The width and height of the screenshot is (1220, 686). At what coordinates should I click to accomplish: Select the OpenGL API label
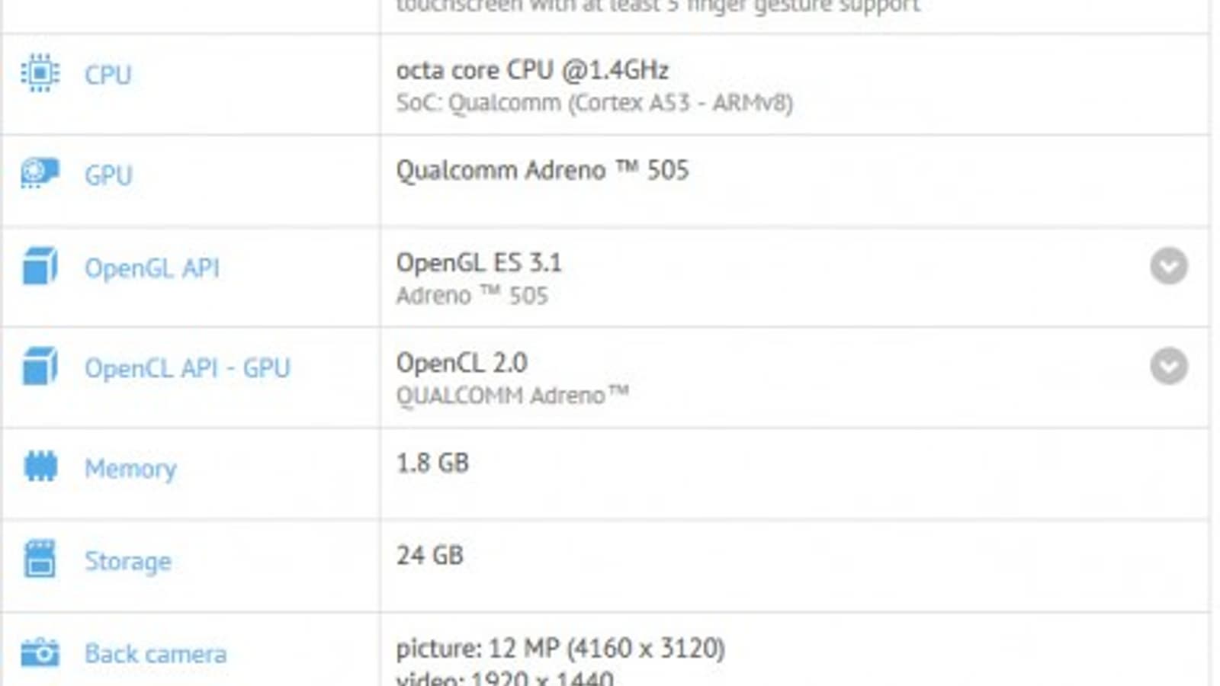coord(152,268)
